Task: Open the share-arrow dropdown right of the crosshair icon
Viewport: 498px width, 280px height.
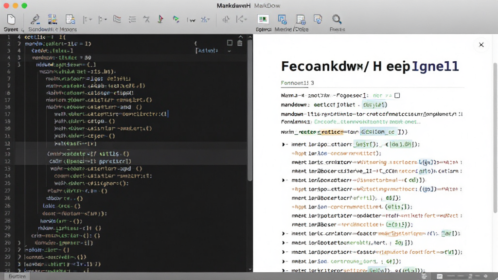Action: point(242,19)
